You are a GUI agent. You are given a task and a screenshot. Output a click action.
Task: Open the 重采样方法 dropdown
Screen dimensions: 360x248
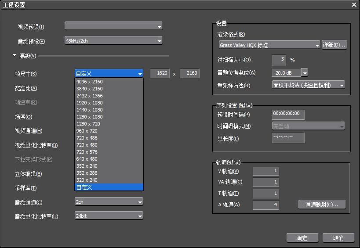(308, 86)
